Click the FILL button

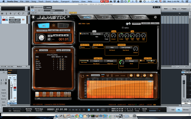(x=155, y=24)
